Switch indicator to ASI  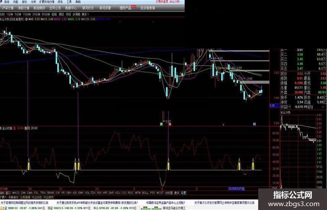pyautogui.click(x=75, y=193)
